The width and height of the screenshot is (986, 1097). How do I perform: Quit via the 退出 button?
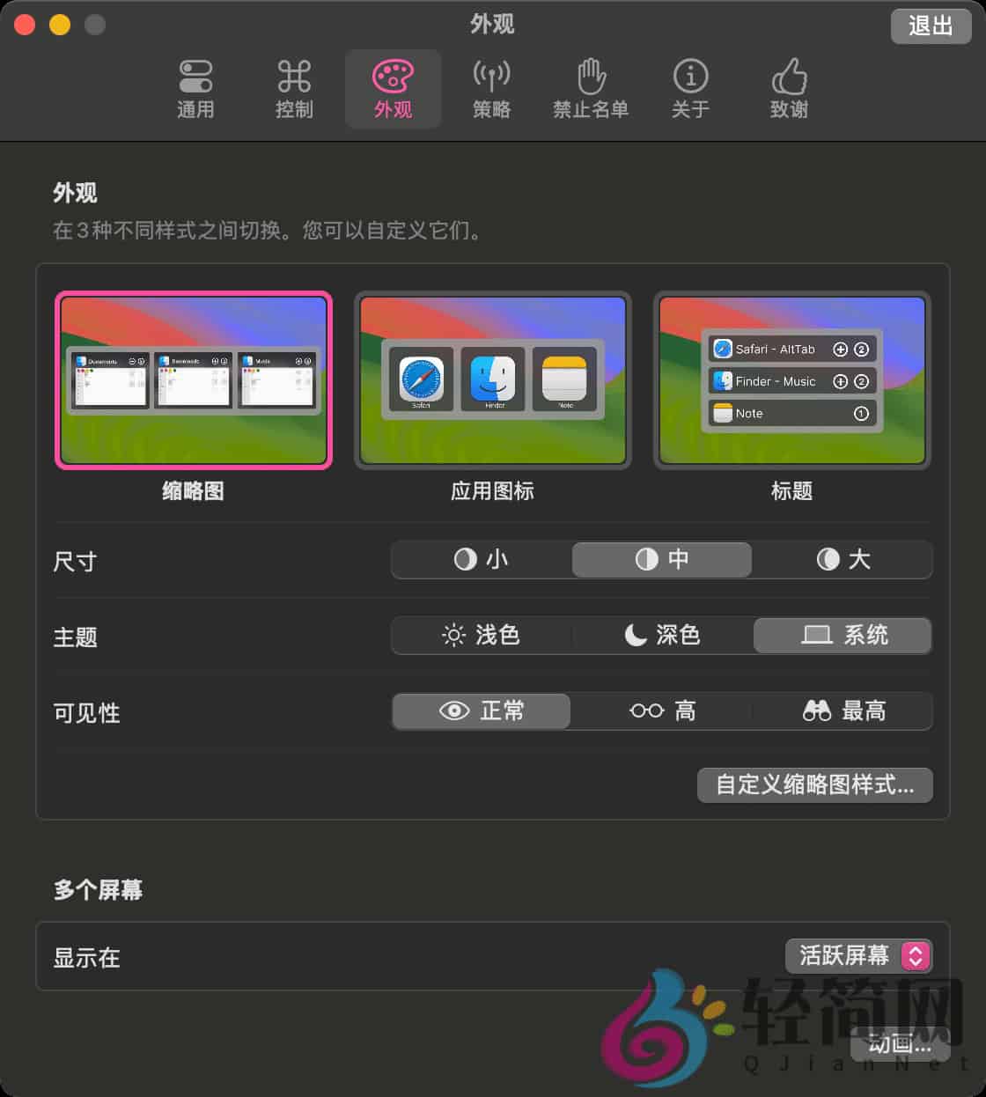[931, 26]
